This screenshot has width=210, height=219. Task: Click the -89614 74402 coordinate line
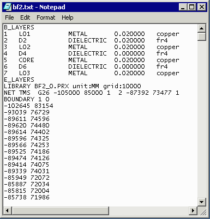point(27,132)
